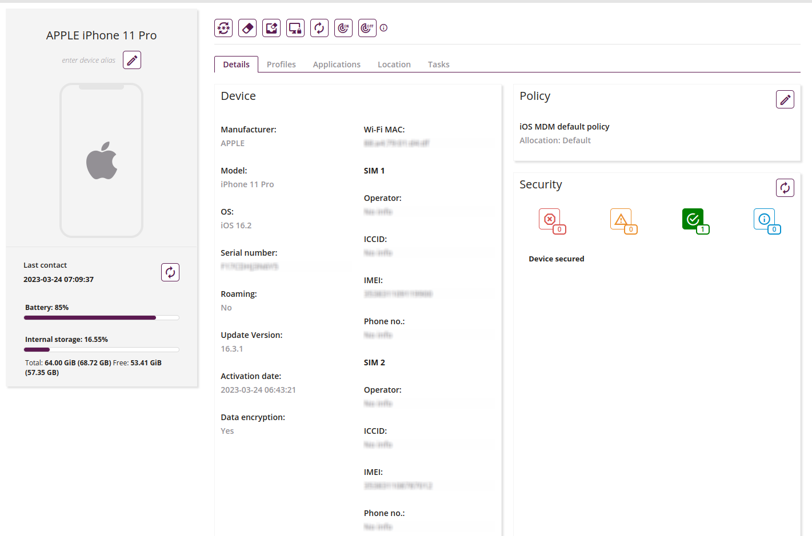Viewport: 812px width, 536px height.
Task: Open the Details tab
Action: [x=236, y=65]
